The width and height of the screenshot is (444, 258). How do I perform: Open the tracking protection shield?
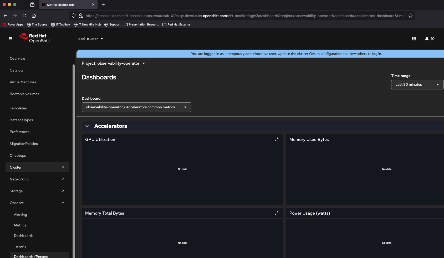(x=74, y=16)
